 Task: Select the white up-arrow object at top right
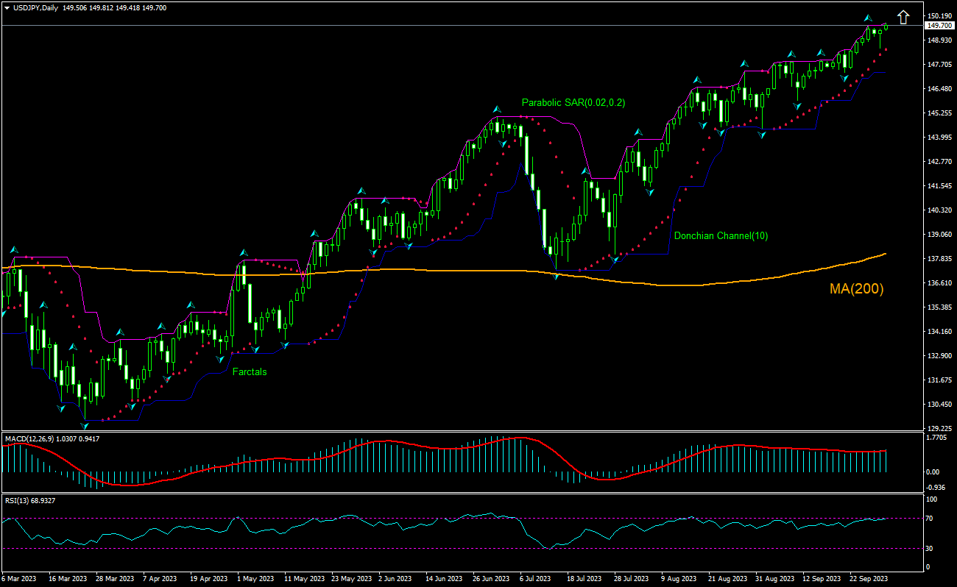904,15
